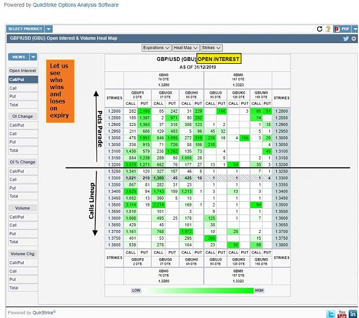Screen dimensions: 359x318
Task: Click the Select Product button
Action: 25,29
